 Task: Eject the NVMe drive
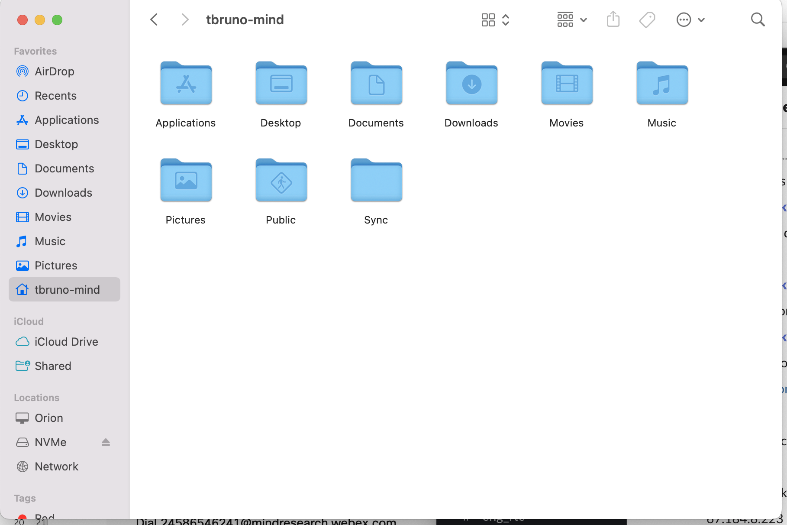(106, 442)
